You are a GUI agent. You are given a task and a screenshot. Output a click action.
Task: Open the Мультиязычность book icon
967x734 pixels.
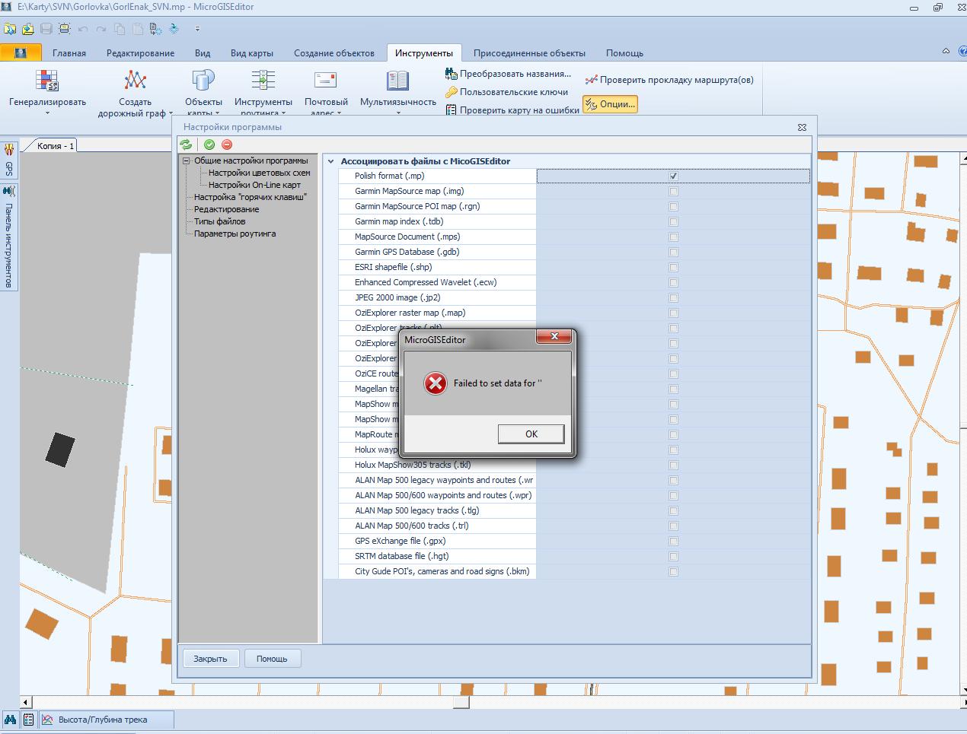pyautogui.click(x=397, y=80)
